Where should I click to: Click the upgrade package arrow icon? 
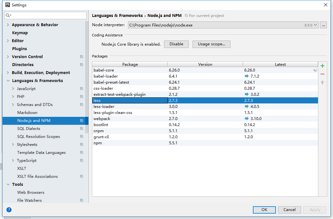tap(322, 82)
